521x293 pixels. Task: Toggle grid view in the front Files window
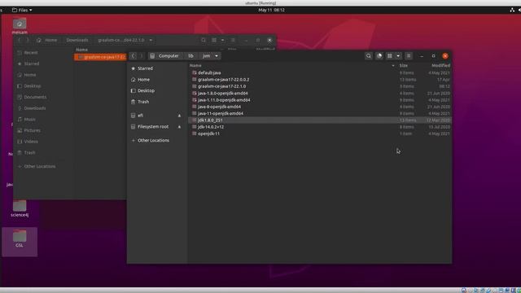[x=390, y=56]
